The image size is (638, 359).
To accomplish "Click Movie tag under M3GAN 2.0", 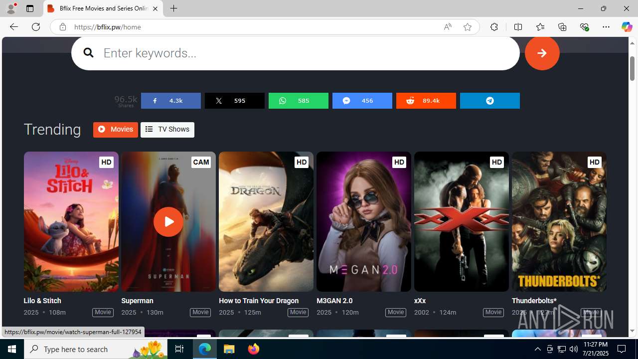I will pos(396,312).
